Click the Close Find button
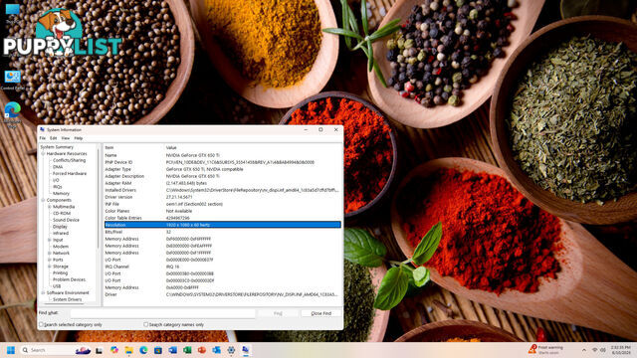Screen dimensions: 637x358 coord(320,313)
